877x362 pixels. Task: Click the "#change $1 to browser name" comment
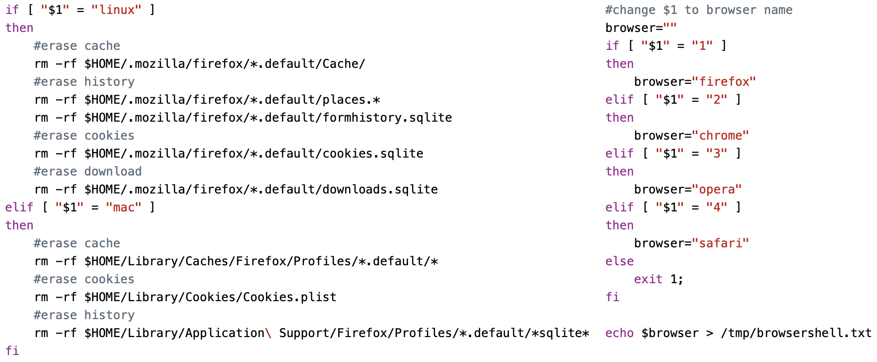click(698, 10)
